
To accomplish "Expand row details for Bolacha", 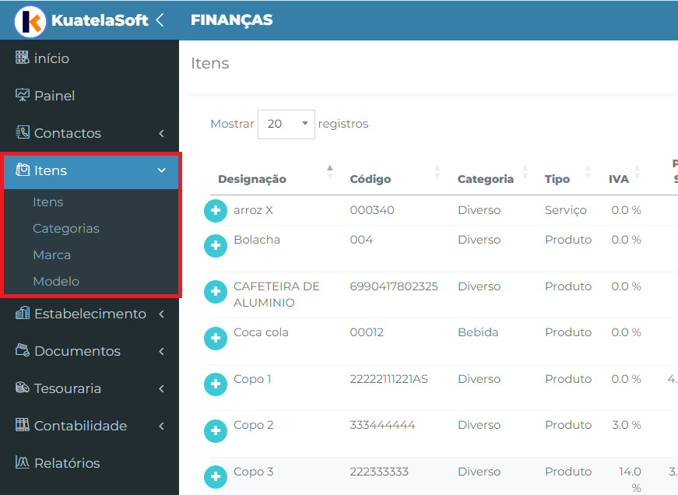I will click(x=216, y=246).
